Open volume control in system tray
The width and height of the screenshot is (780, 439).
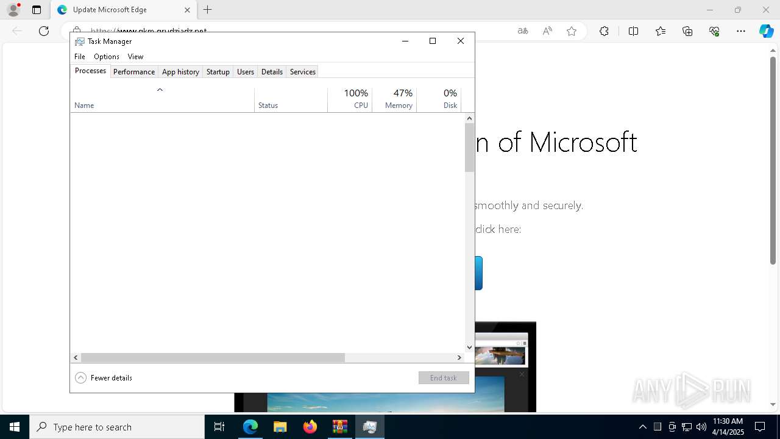[x=701, y=427]
